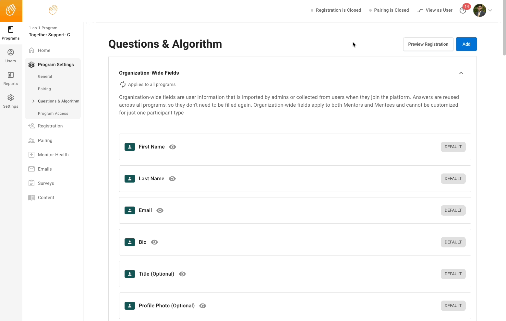Click the Pairing people icon in sidebar

(31, 140)
